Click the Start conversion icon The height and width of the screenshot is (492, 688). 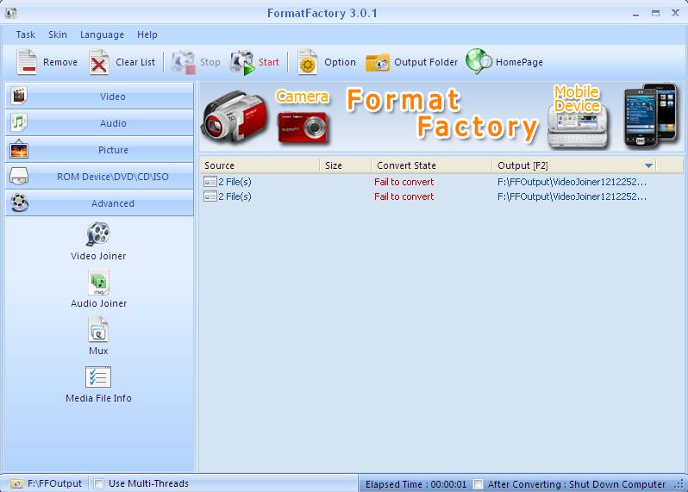[241, 62]
